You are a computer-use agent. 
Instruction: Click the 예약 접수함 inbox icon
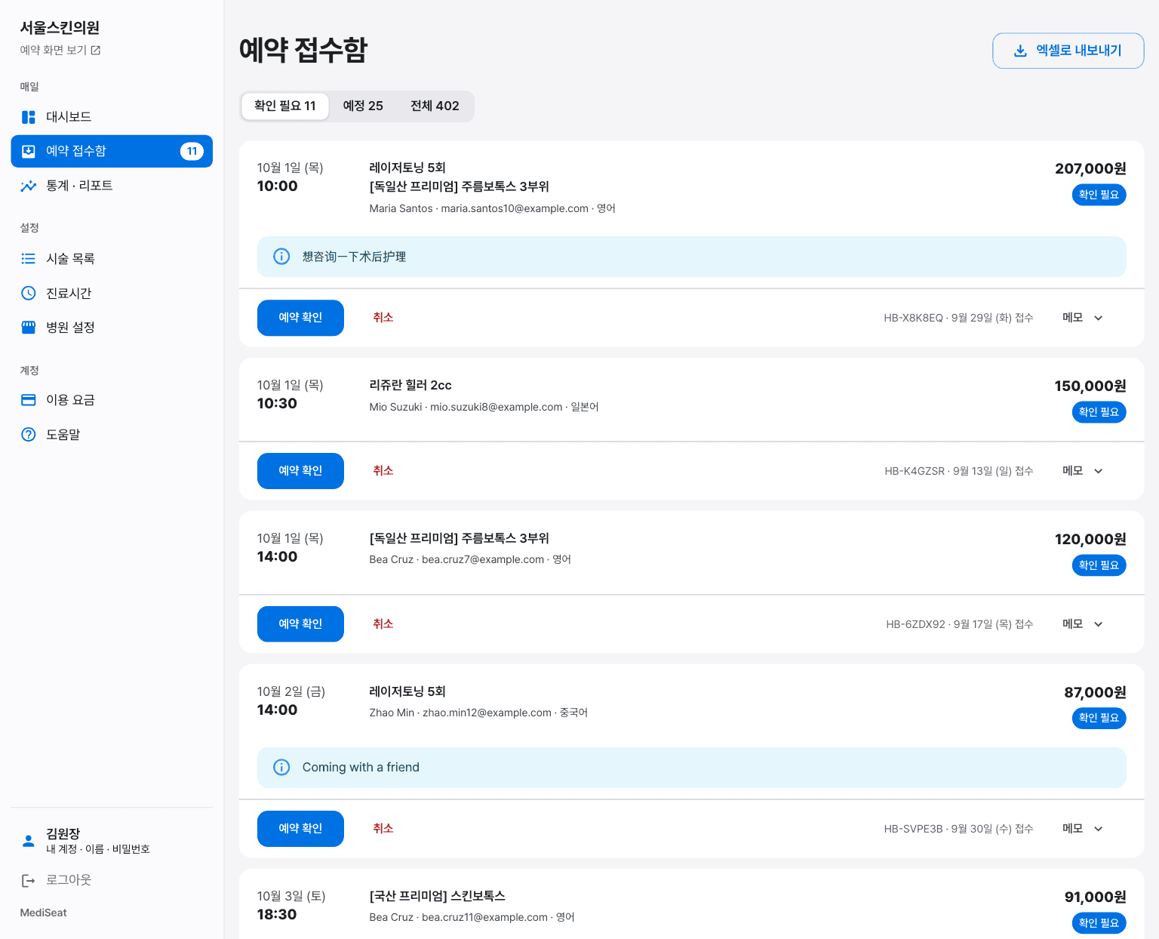pyautogui.click(x=29, y=151)
